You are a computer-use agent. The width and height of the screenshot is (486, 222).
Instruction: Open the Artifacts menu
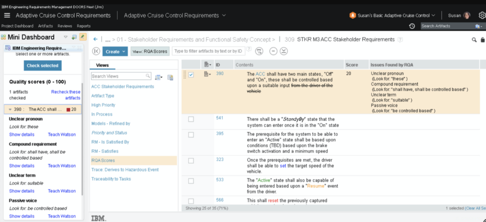click(x=45, y=26)
